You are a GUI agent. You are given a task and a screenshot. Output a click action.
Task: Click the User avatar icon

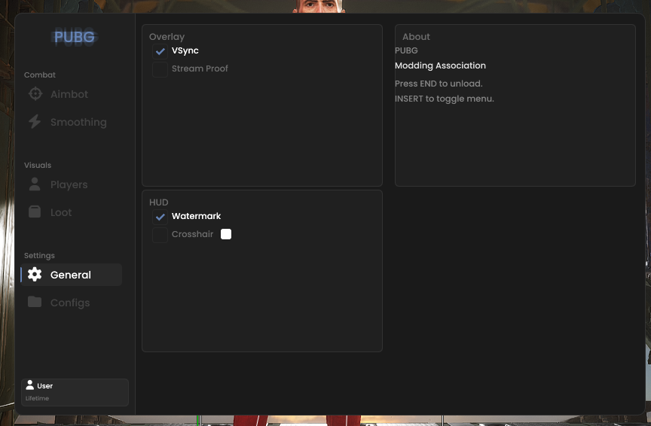(x=30, y=385)
